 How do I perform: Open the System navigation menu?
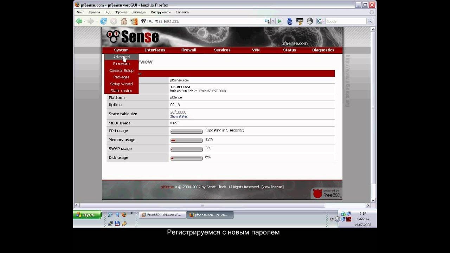pos(121,50)
